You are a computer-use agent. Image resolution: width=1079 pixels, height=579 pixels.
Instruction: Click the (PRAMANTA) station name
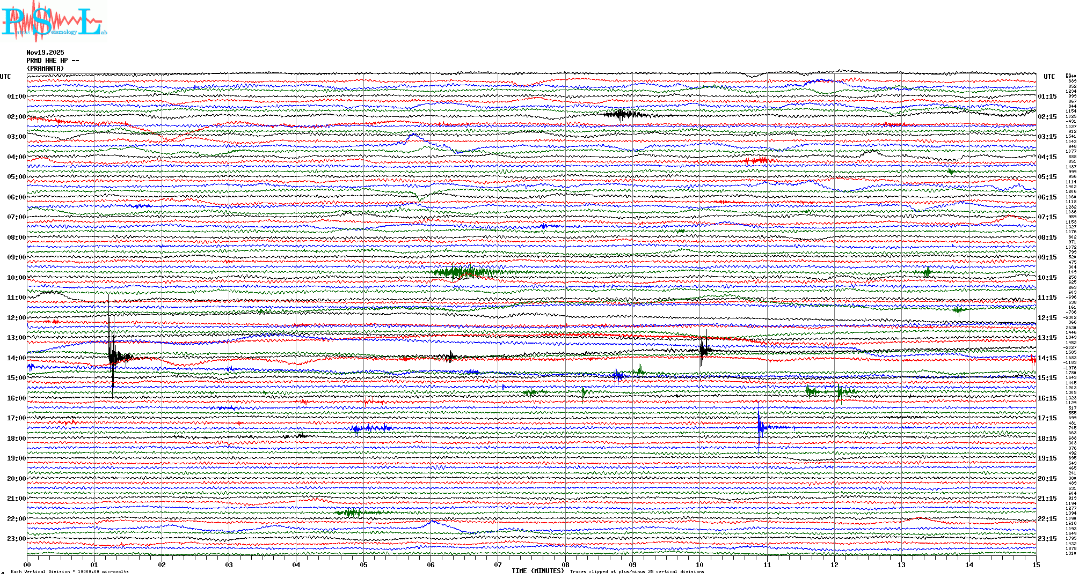[45, 69]
